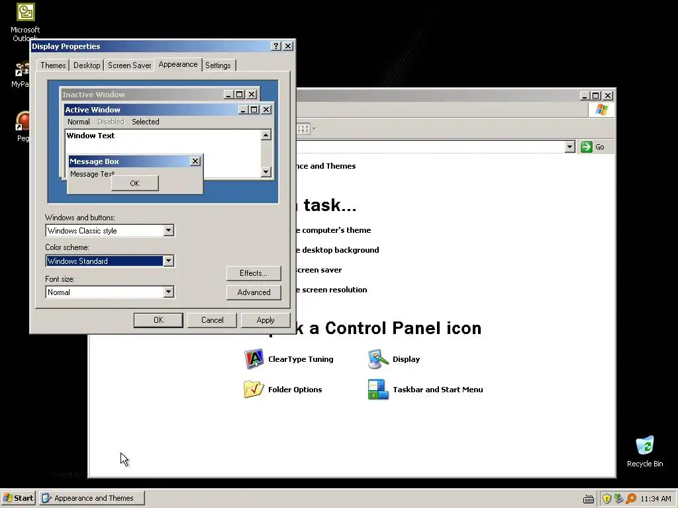This screenshot has width=678, height=508.
Task: Open the Views icon dropdown arrow
Action: click(x=315, y=129)
